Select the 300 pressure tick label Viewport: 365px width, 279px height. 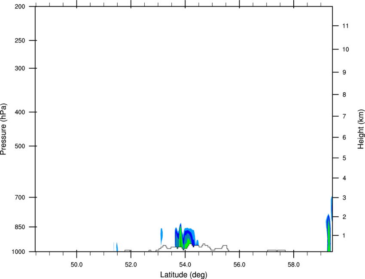[20, 68]
